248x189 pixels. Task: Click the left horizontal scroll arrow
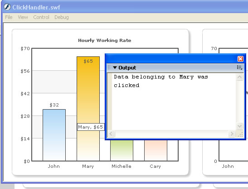111,134
